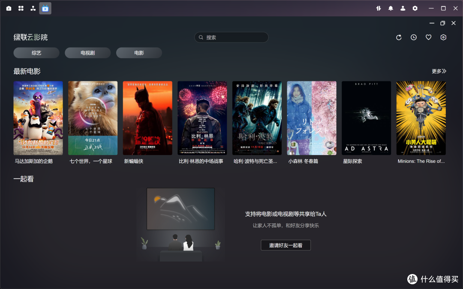This screenshot has width=463, height=289.
Task: Open the AD ASTRA poster
Action: 366,118
